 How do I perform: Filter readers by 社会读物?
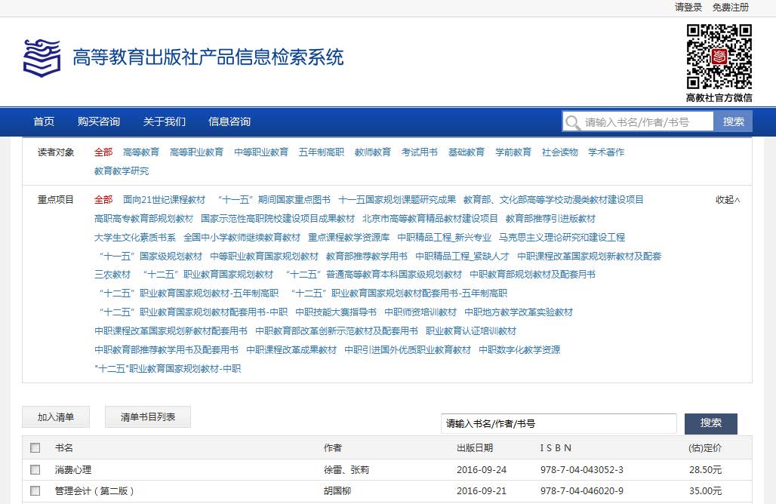[x=559, y=152]
